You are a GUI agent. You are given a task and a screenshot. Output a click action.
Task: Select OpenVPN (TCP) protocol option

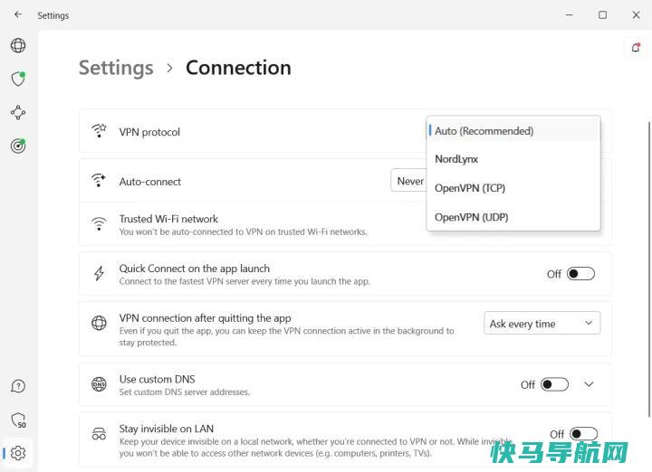pos(513,188)
